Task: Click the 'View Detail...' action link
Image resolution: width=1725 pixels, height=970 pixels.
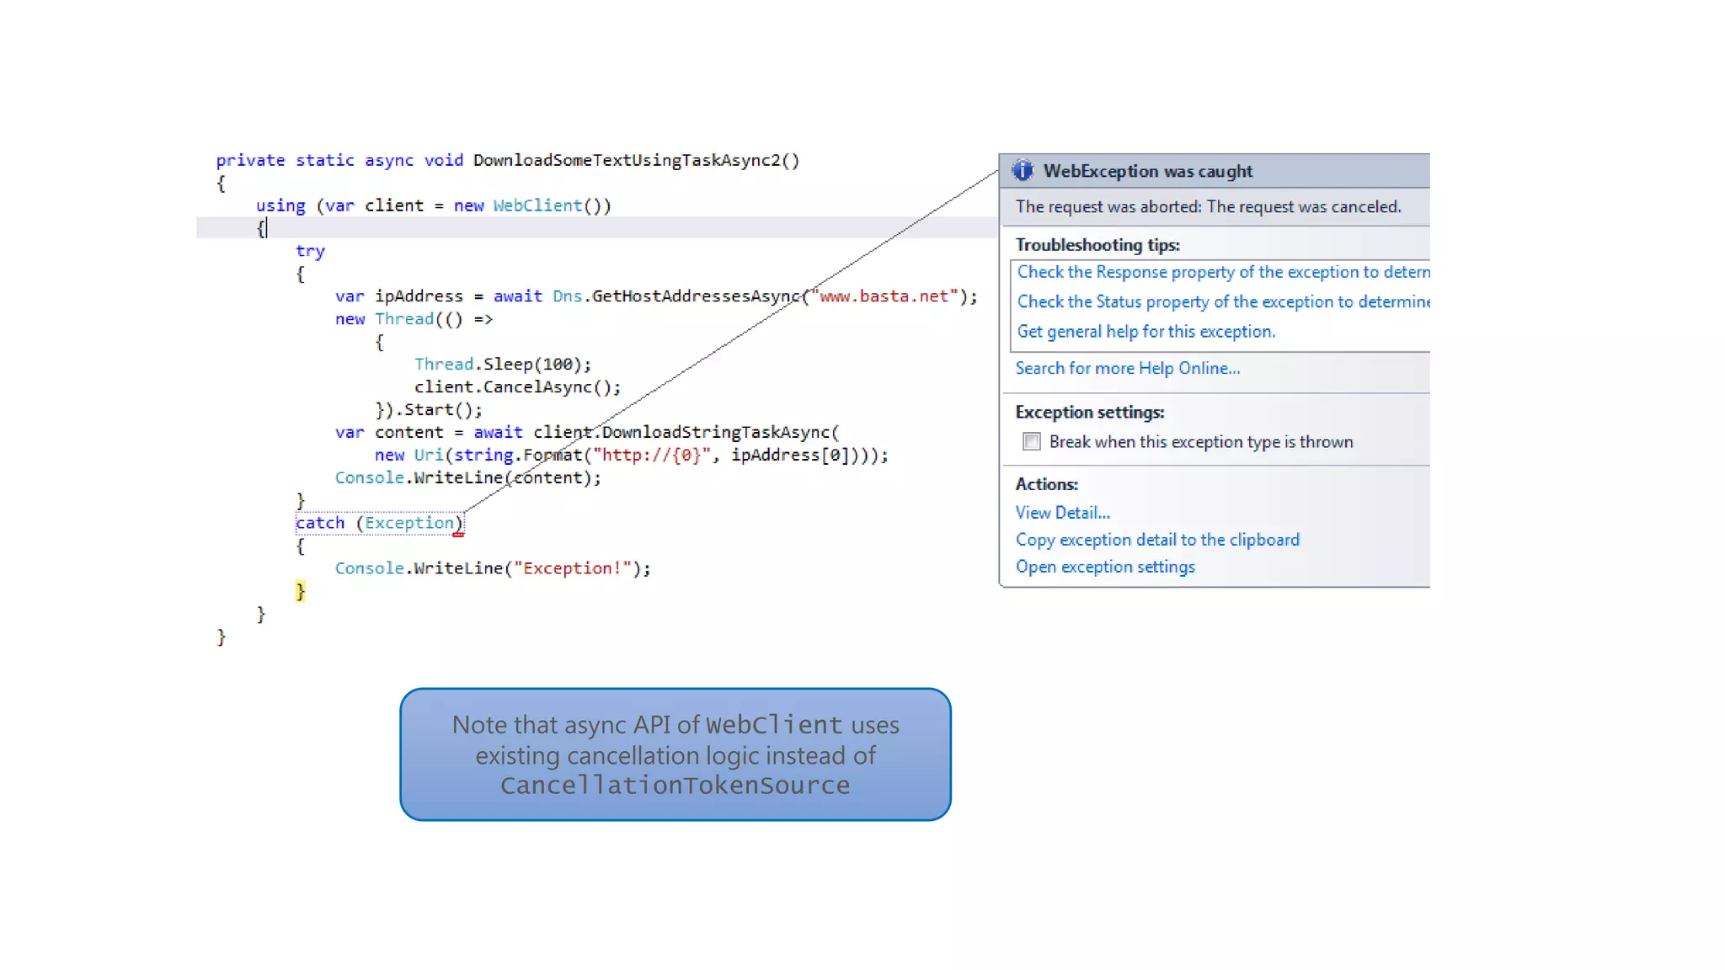Action: (x=1062, y=513)
